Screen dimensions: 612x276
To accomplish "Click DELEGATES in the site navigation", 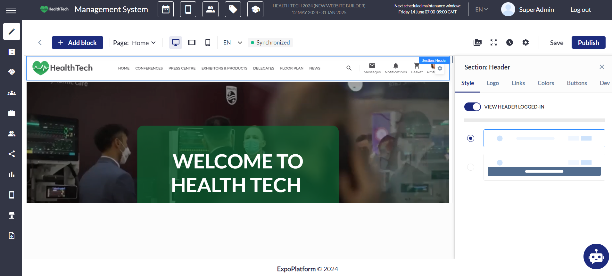I will [x=264, y=68].
